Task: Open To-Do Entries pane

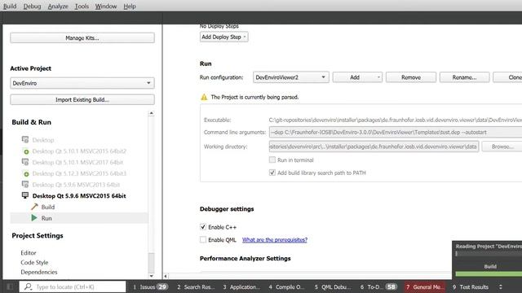Action: (x=378, y=286)
